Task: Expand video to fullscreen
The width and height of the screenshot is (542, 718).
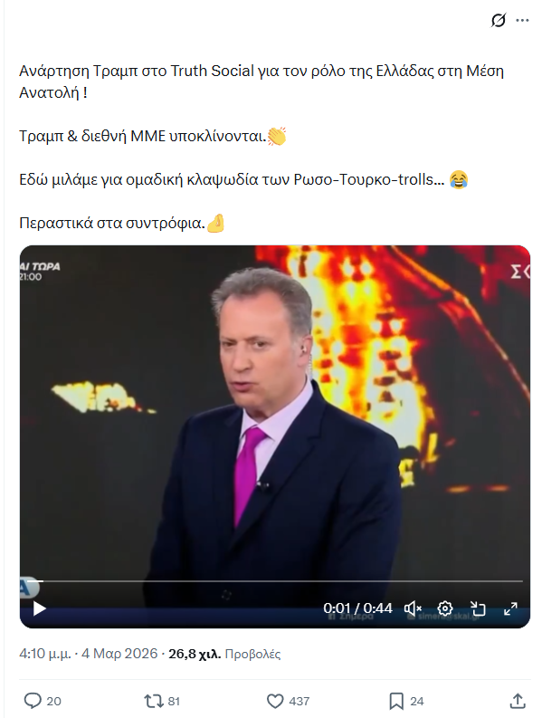Action: point(510,608)
